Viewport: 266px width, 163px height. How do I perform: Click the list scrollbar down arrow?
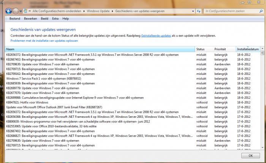click(x=263, y=147)
